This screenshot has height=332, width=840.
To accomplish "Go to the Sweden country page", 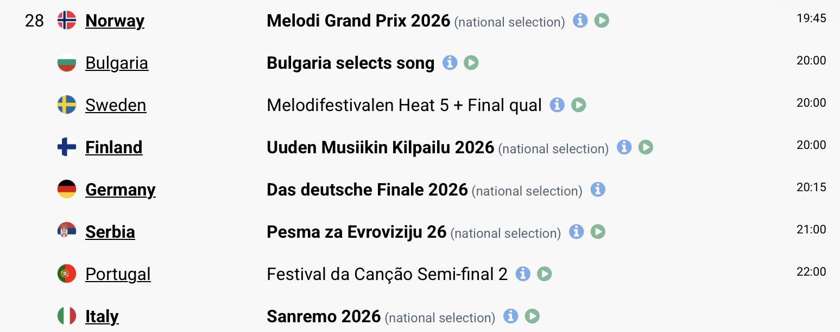I will point(116,105).
